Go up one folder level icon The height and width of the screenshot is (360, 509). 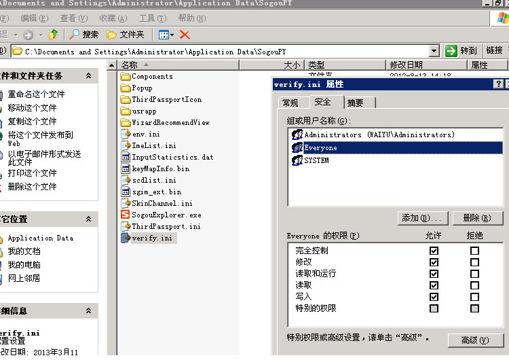(x=54, y=35)
